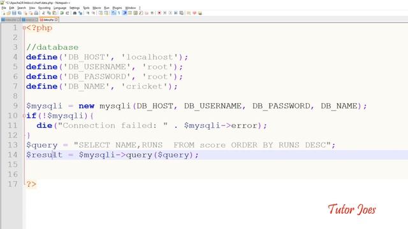
Task: Switch to the data.php tab
Action: pos(48,20)
